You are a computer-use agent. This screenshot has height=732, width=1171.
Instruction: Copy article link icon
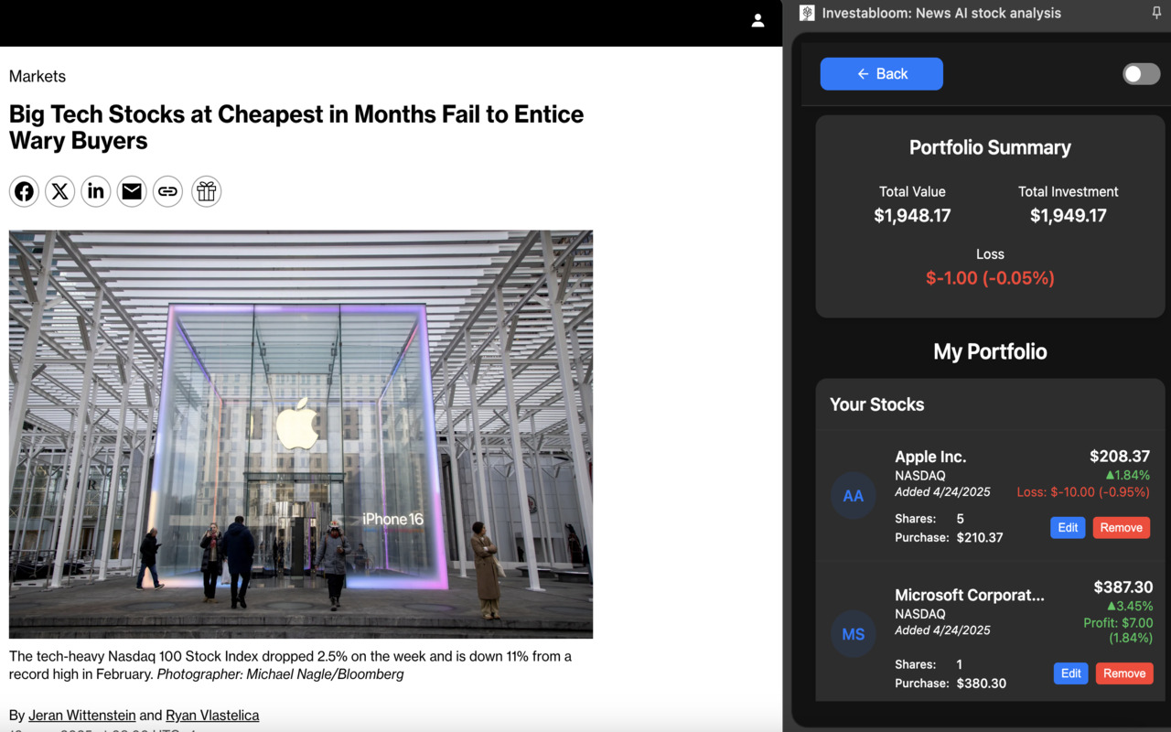[167, 191]
